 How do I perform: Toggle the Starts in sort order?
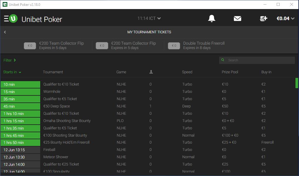click(12, 72)
